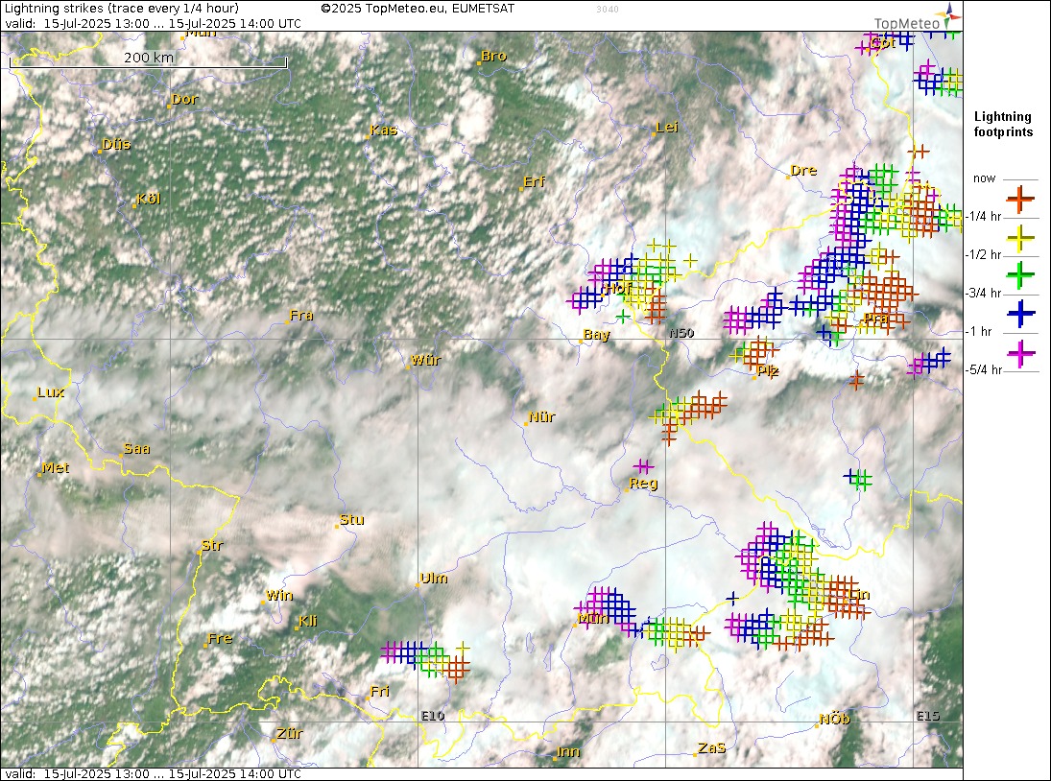The image size is (1051, 781).
Task: Click the red 'now' lightning cross in legend
Action: [x=1020, y=199]
